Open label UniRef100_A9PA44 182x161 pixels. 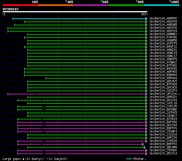click(x=163, y=78)
